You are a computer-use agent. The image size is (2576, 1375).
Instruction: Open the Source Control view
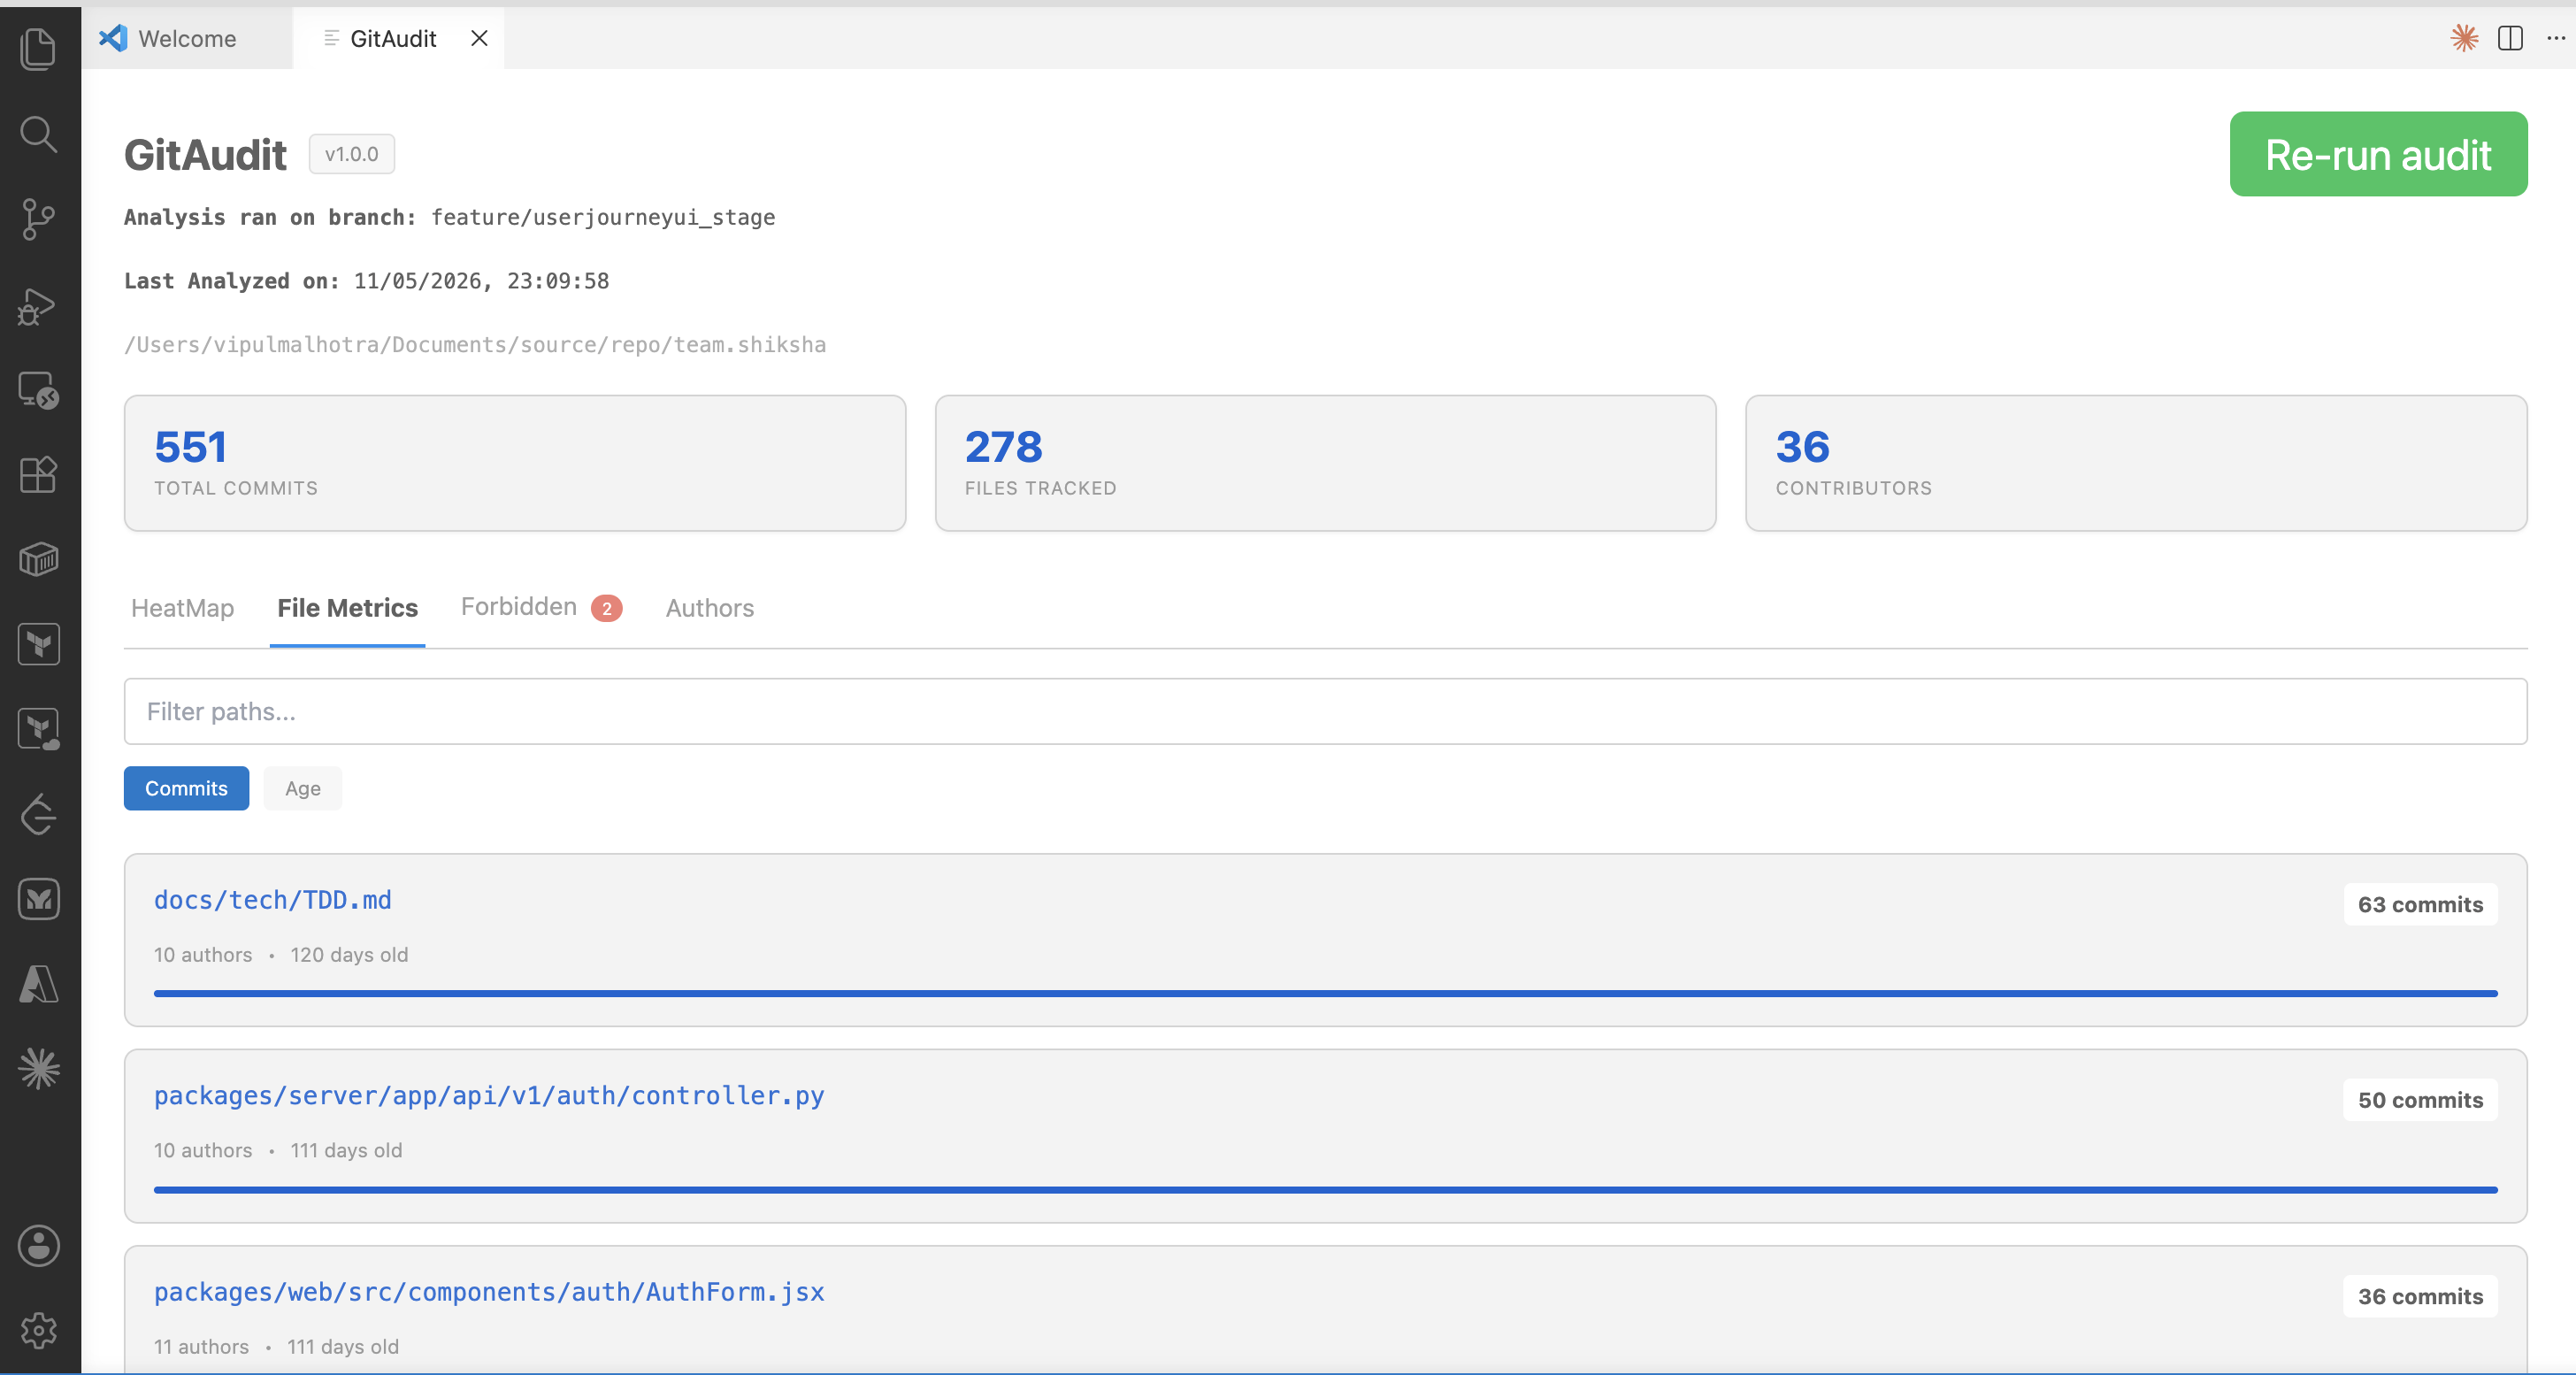point(38,219)
